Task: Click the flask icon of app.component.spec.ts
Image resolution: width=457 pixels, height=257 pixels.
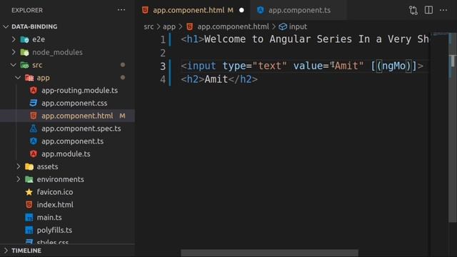Action: (34, 128)
